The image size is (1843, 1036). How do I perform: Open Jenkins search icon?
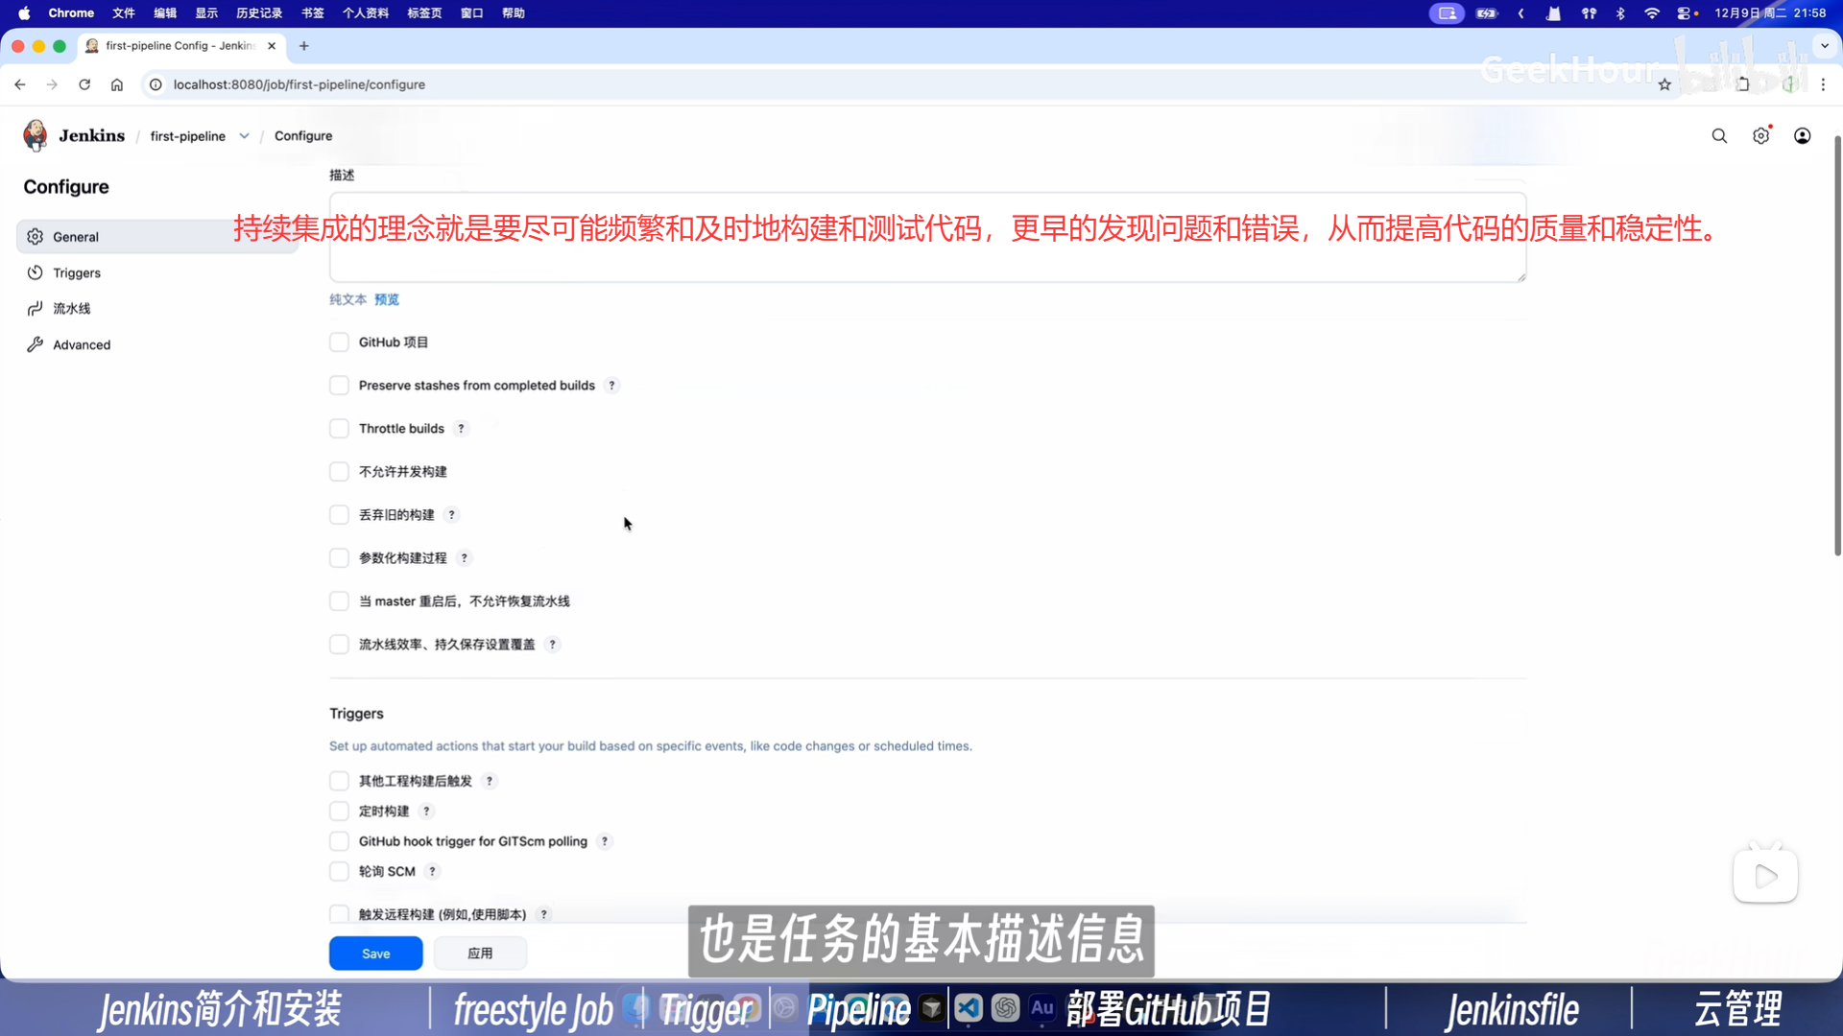pos(1719,136)
